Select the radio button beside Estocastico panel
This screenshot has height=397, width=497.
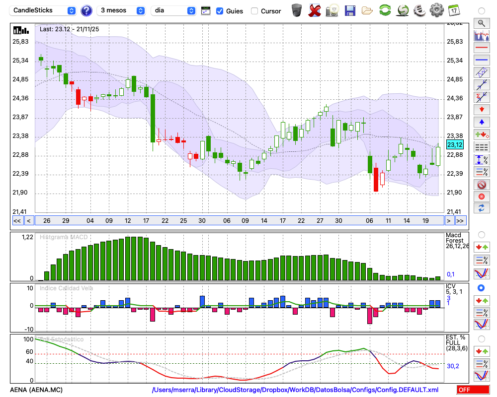coord(481,338)
